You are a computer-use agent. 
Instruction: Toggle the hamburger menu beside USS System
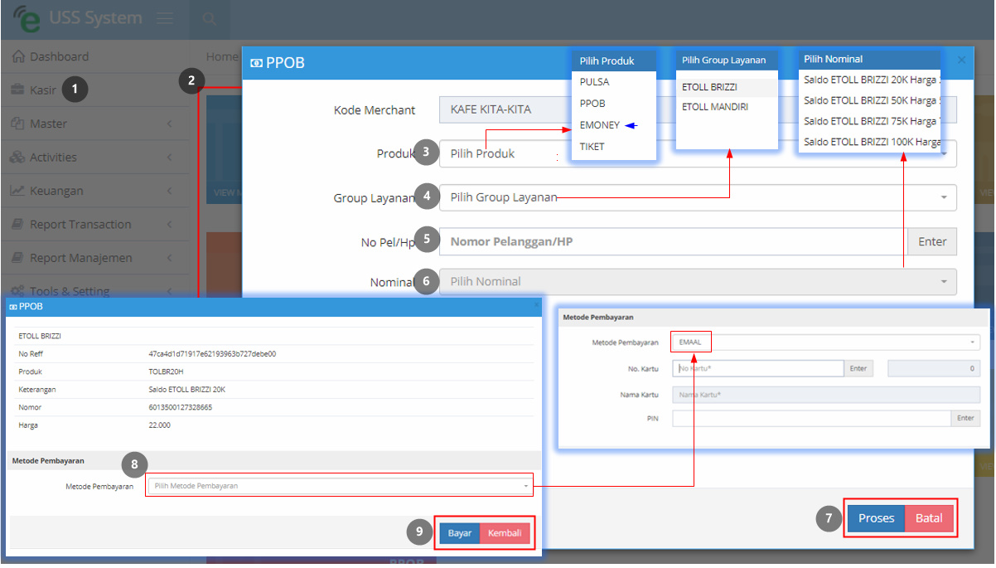164,18
